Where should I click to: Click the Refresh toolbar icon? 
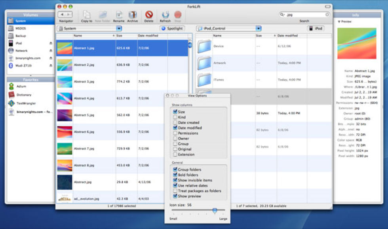tap(165, 15)
